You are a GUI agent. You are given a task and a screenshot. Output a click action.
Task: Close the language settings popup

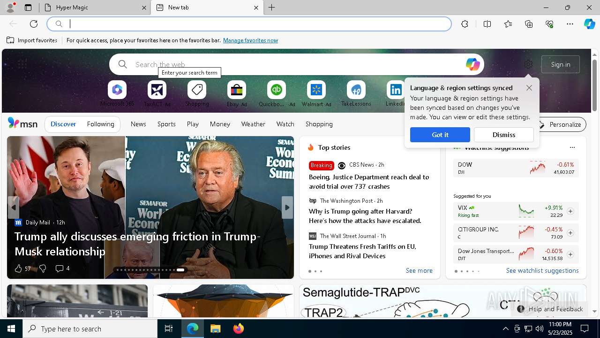pos(529,88)
